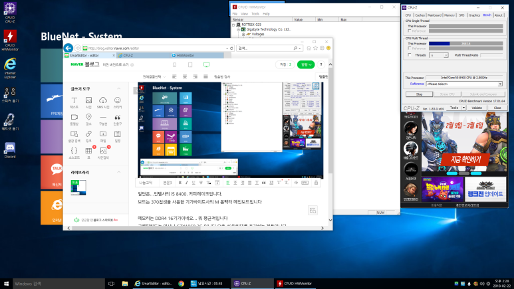Image resolution: width=514 pixels, height=289 pixels.
Task: Open the Help menu in HWMonitor
Action: tap(266, 14)
